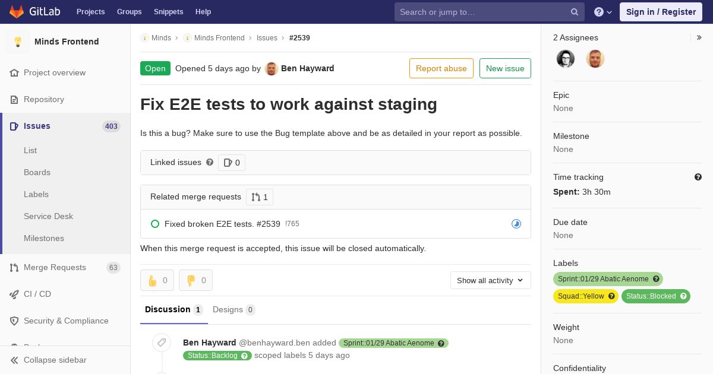713x374 pixels.
Task: Open the Show all activity dropdown
Action: click(491, 280)
